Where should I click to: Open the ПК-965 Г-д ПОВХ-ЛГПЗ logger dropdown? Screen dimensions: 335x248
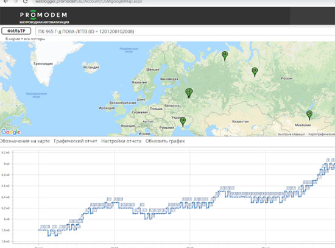(185, 32)
